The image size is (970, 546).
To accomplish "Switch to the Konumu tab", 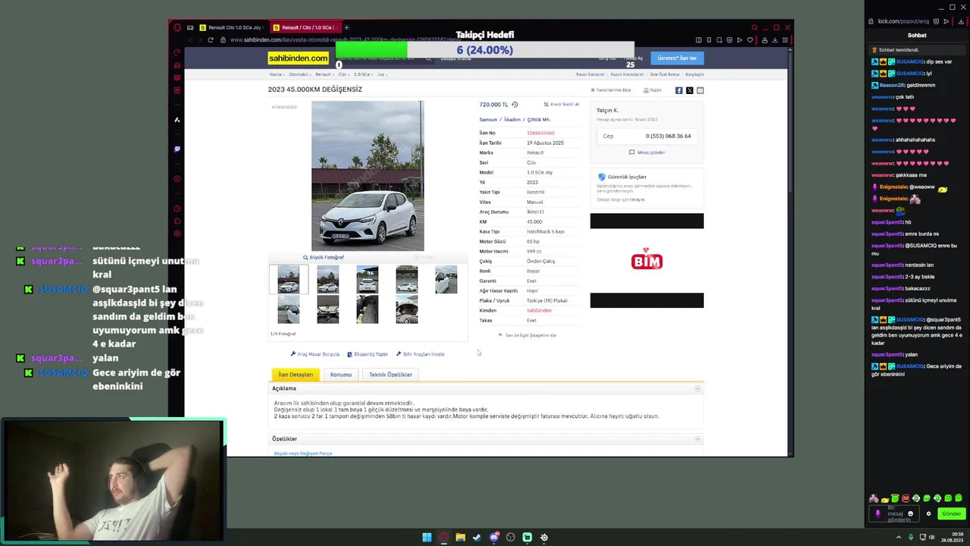I will click(x=341, y=375).
